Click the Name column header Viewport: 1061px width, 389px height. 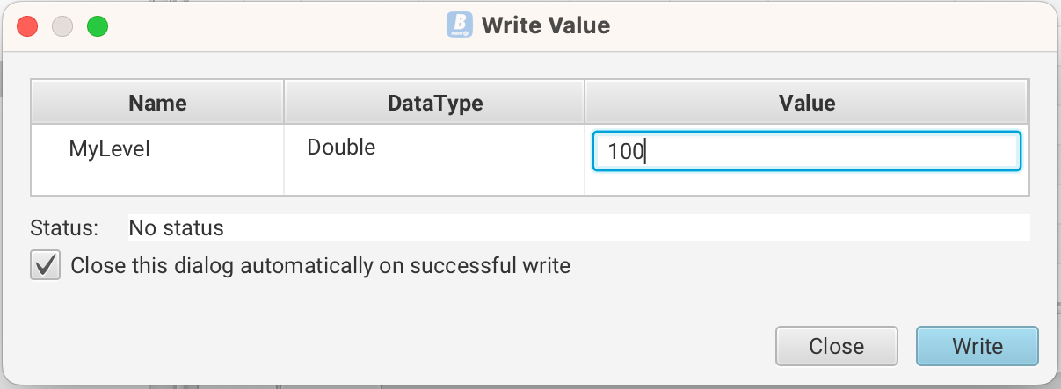157,103
